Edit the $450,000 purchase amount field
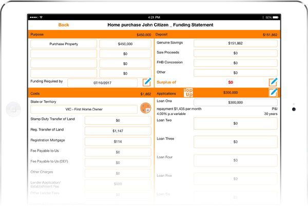308x218 pixels. point(125,44)
